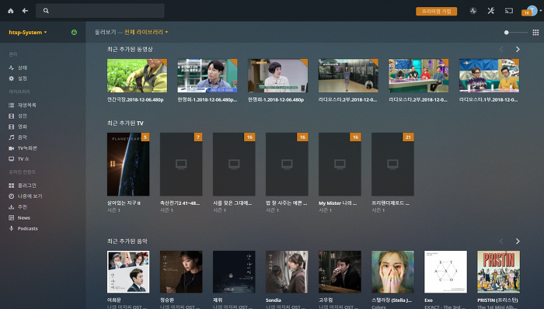Open the 성인 library in sidebar
This screenshot has width=544, height=309.
click(x=23, y=116)
